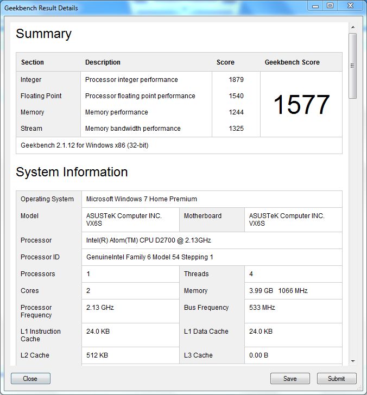Screen dimensions: 367x395
Task: Click the Save button
Action: 290,378
